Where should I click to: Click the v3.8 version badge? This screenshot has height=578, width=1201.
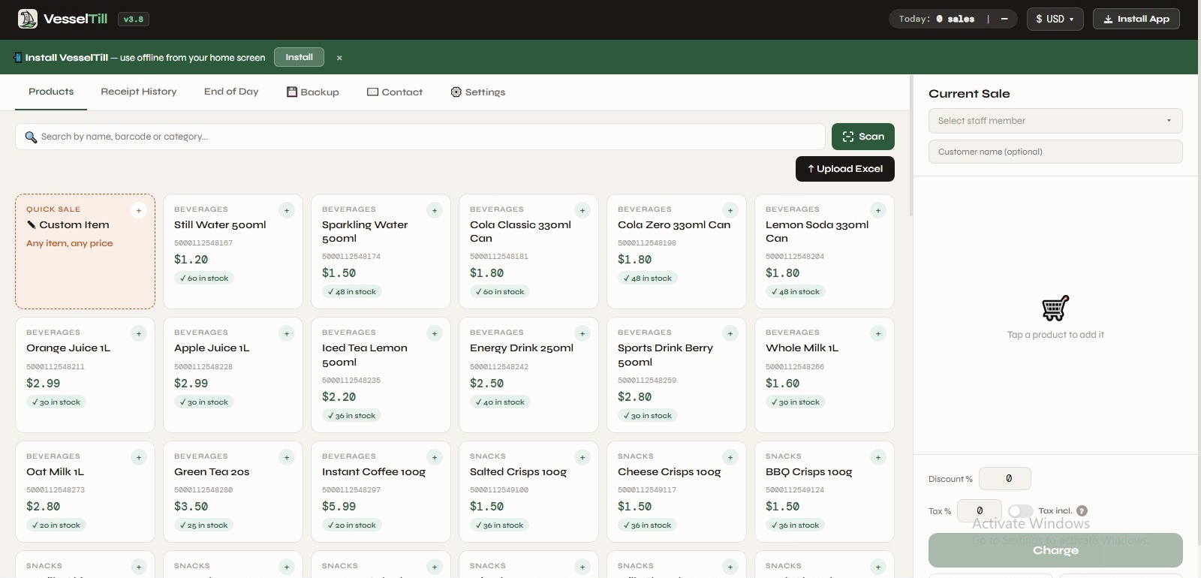click(134, 19)
